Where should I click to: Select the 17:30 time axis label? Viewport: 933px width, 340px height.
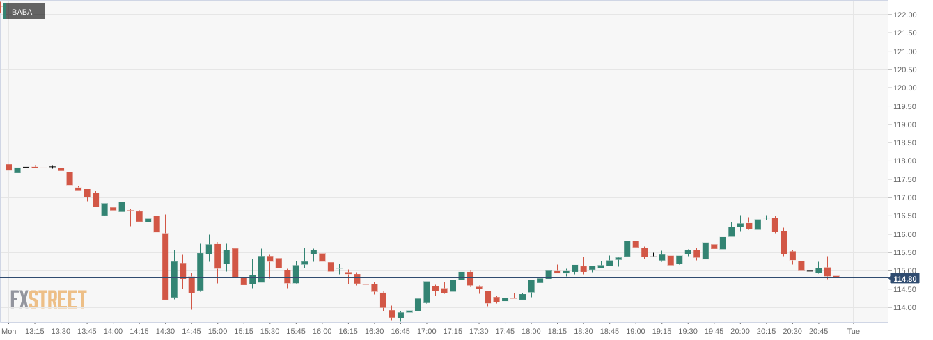tap(478, 331)
